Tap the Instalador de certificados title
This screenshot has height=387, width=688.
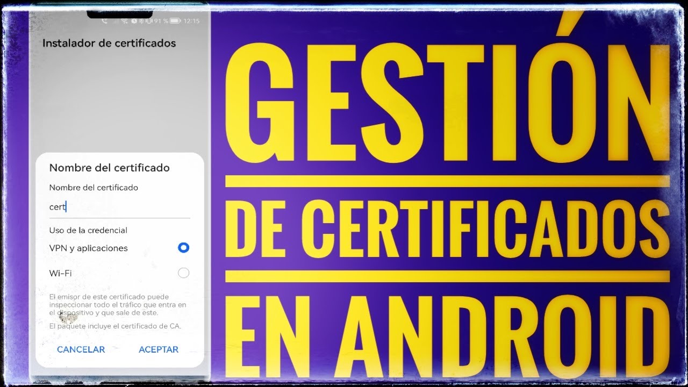point(109,43)
